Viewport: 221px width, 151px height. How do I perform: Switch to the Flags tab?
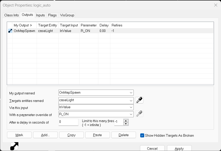[52, 15]
